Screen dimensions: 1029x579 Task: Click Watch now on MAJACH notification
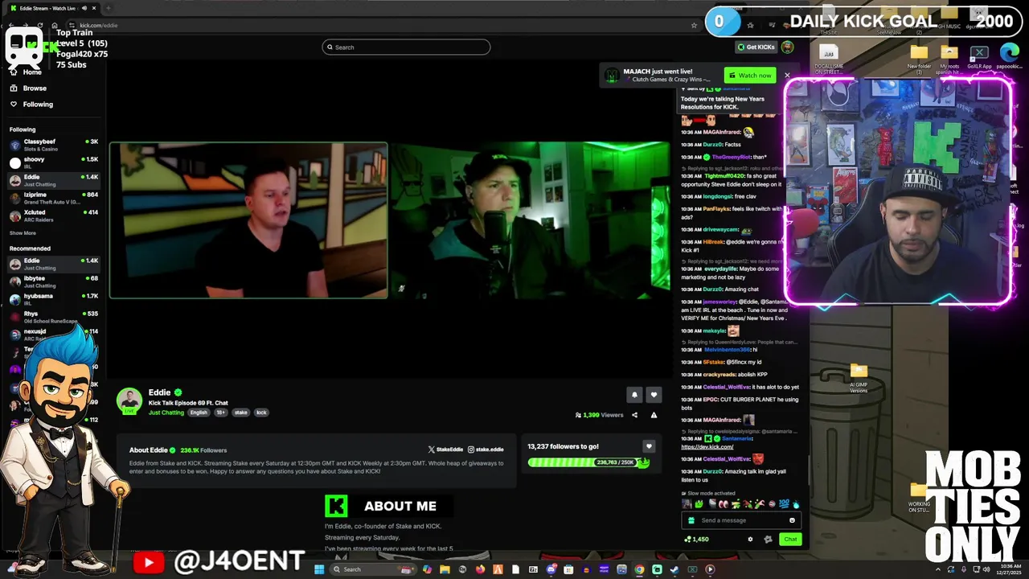click(750, 76)
